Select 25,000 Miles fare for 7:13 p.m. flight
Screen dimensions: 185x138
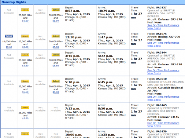click(25, 108)
